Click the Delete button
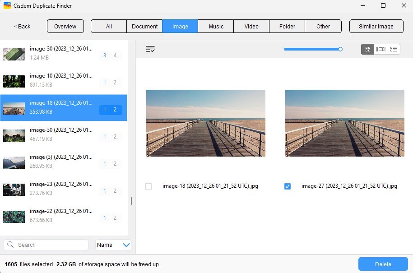 coord(382,264)
